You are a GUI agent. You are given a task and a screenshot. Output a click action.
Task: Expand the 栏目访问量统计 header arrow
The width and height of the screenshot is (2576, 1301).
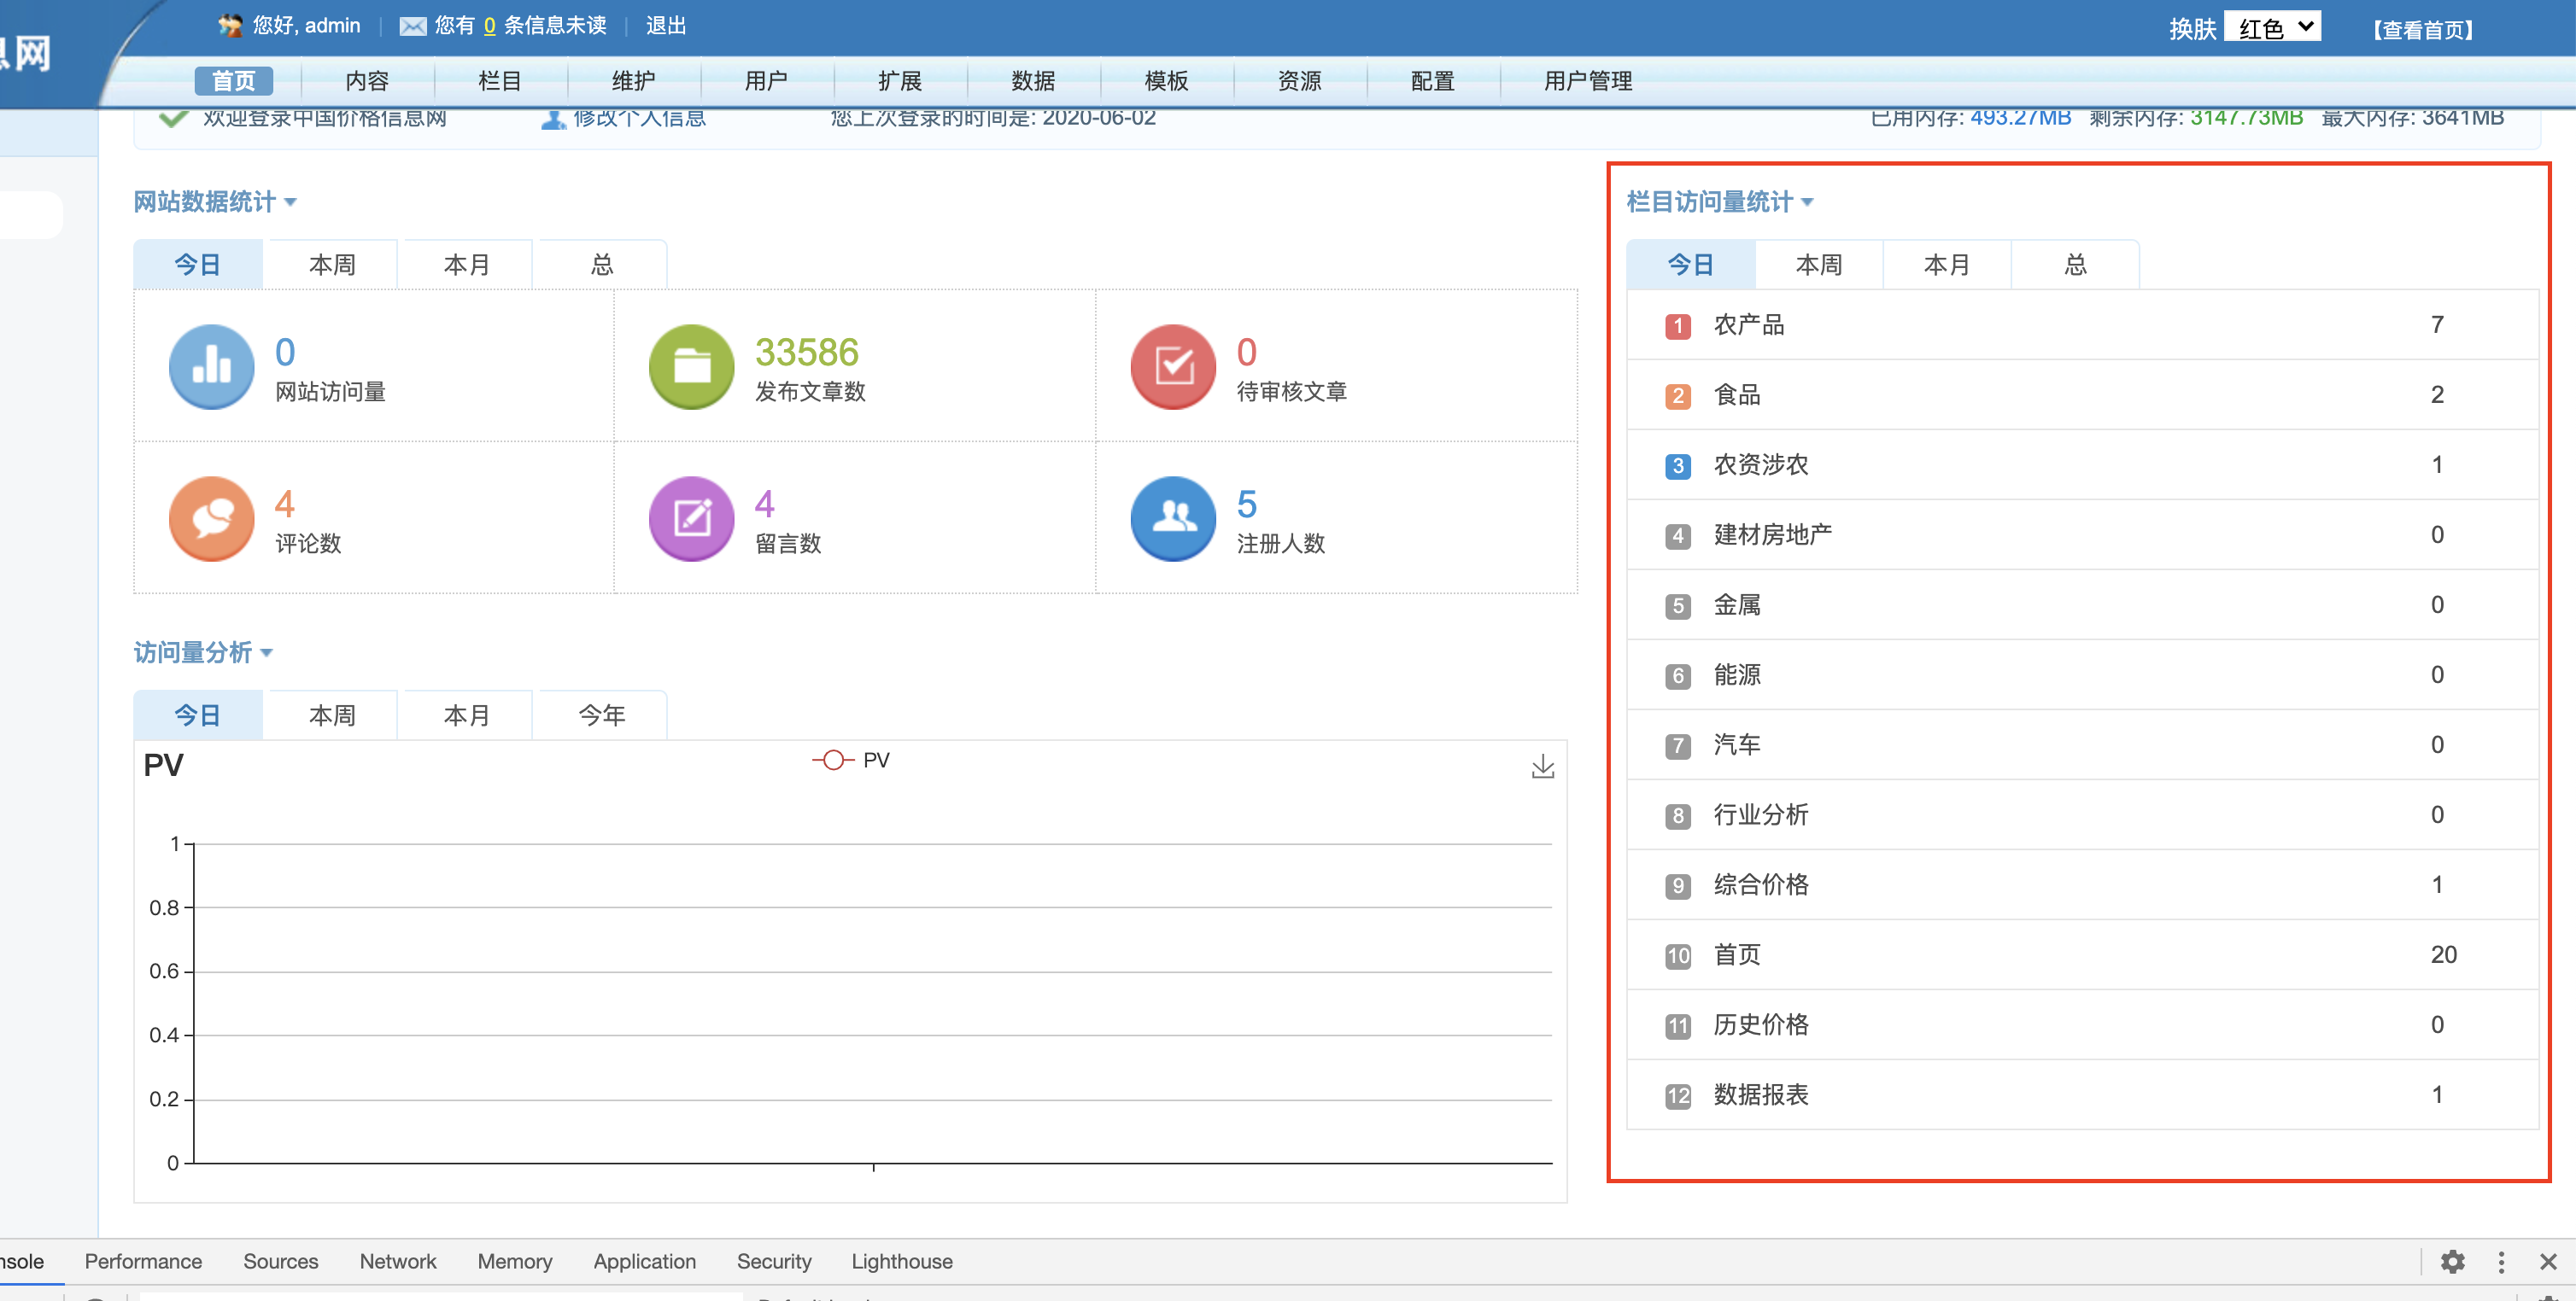click(x=1808, y=203)
